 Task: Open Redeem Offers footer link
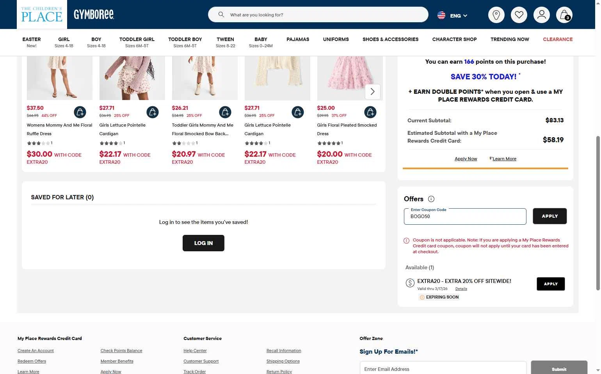(x=32, y=361)
